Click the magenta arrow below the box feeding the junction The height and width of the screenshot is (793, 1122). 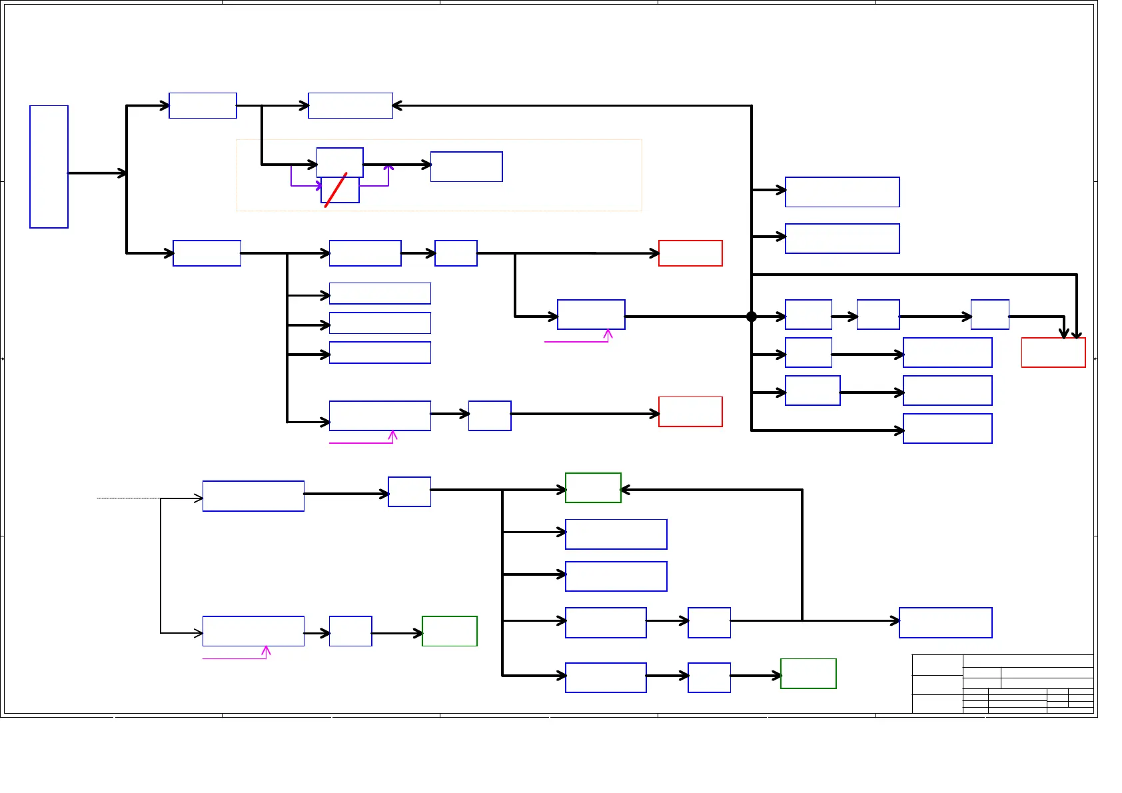(x=578, y=336)
